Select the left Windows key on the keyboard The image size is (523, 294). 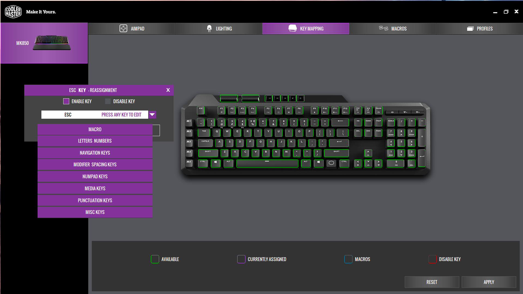(215, 163)
